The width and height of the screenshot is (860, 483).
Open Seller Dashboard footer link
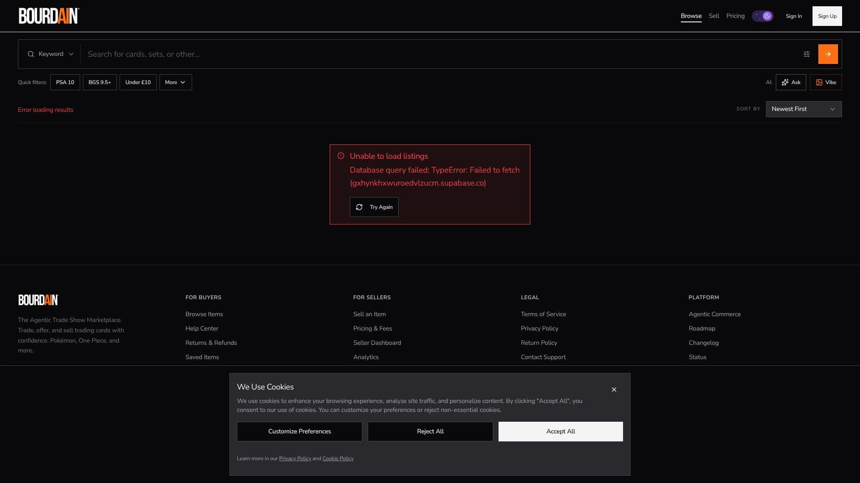click(377, 343)
